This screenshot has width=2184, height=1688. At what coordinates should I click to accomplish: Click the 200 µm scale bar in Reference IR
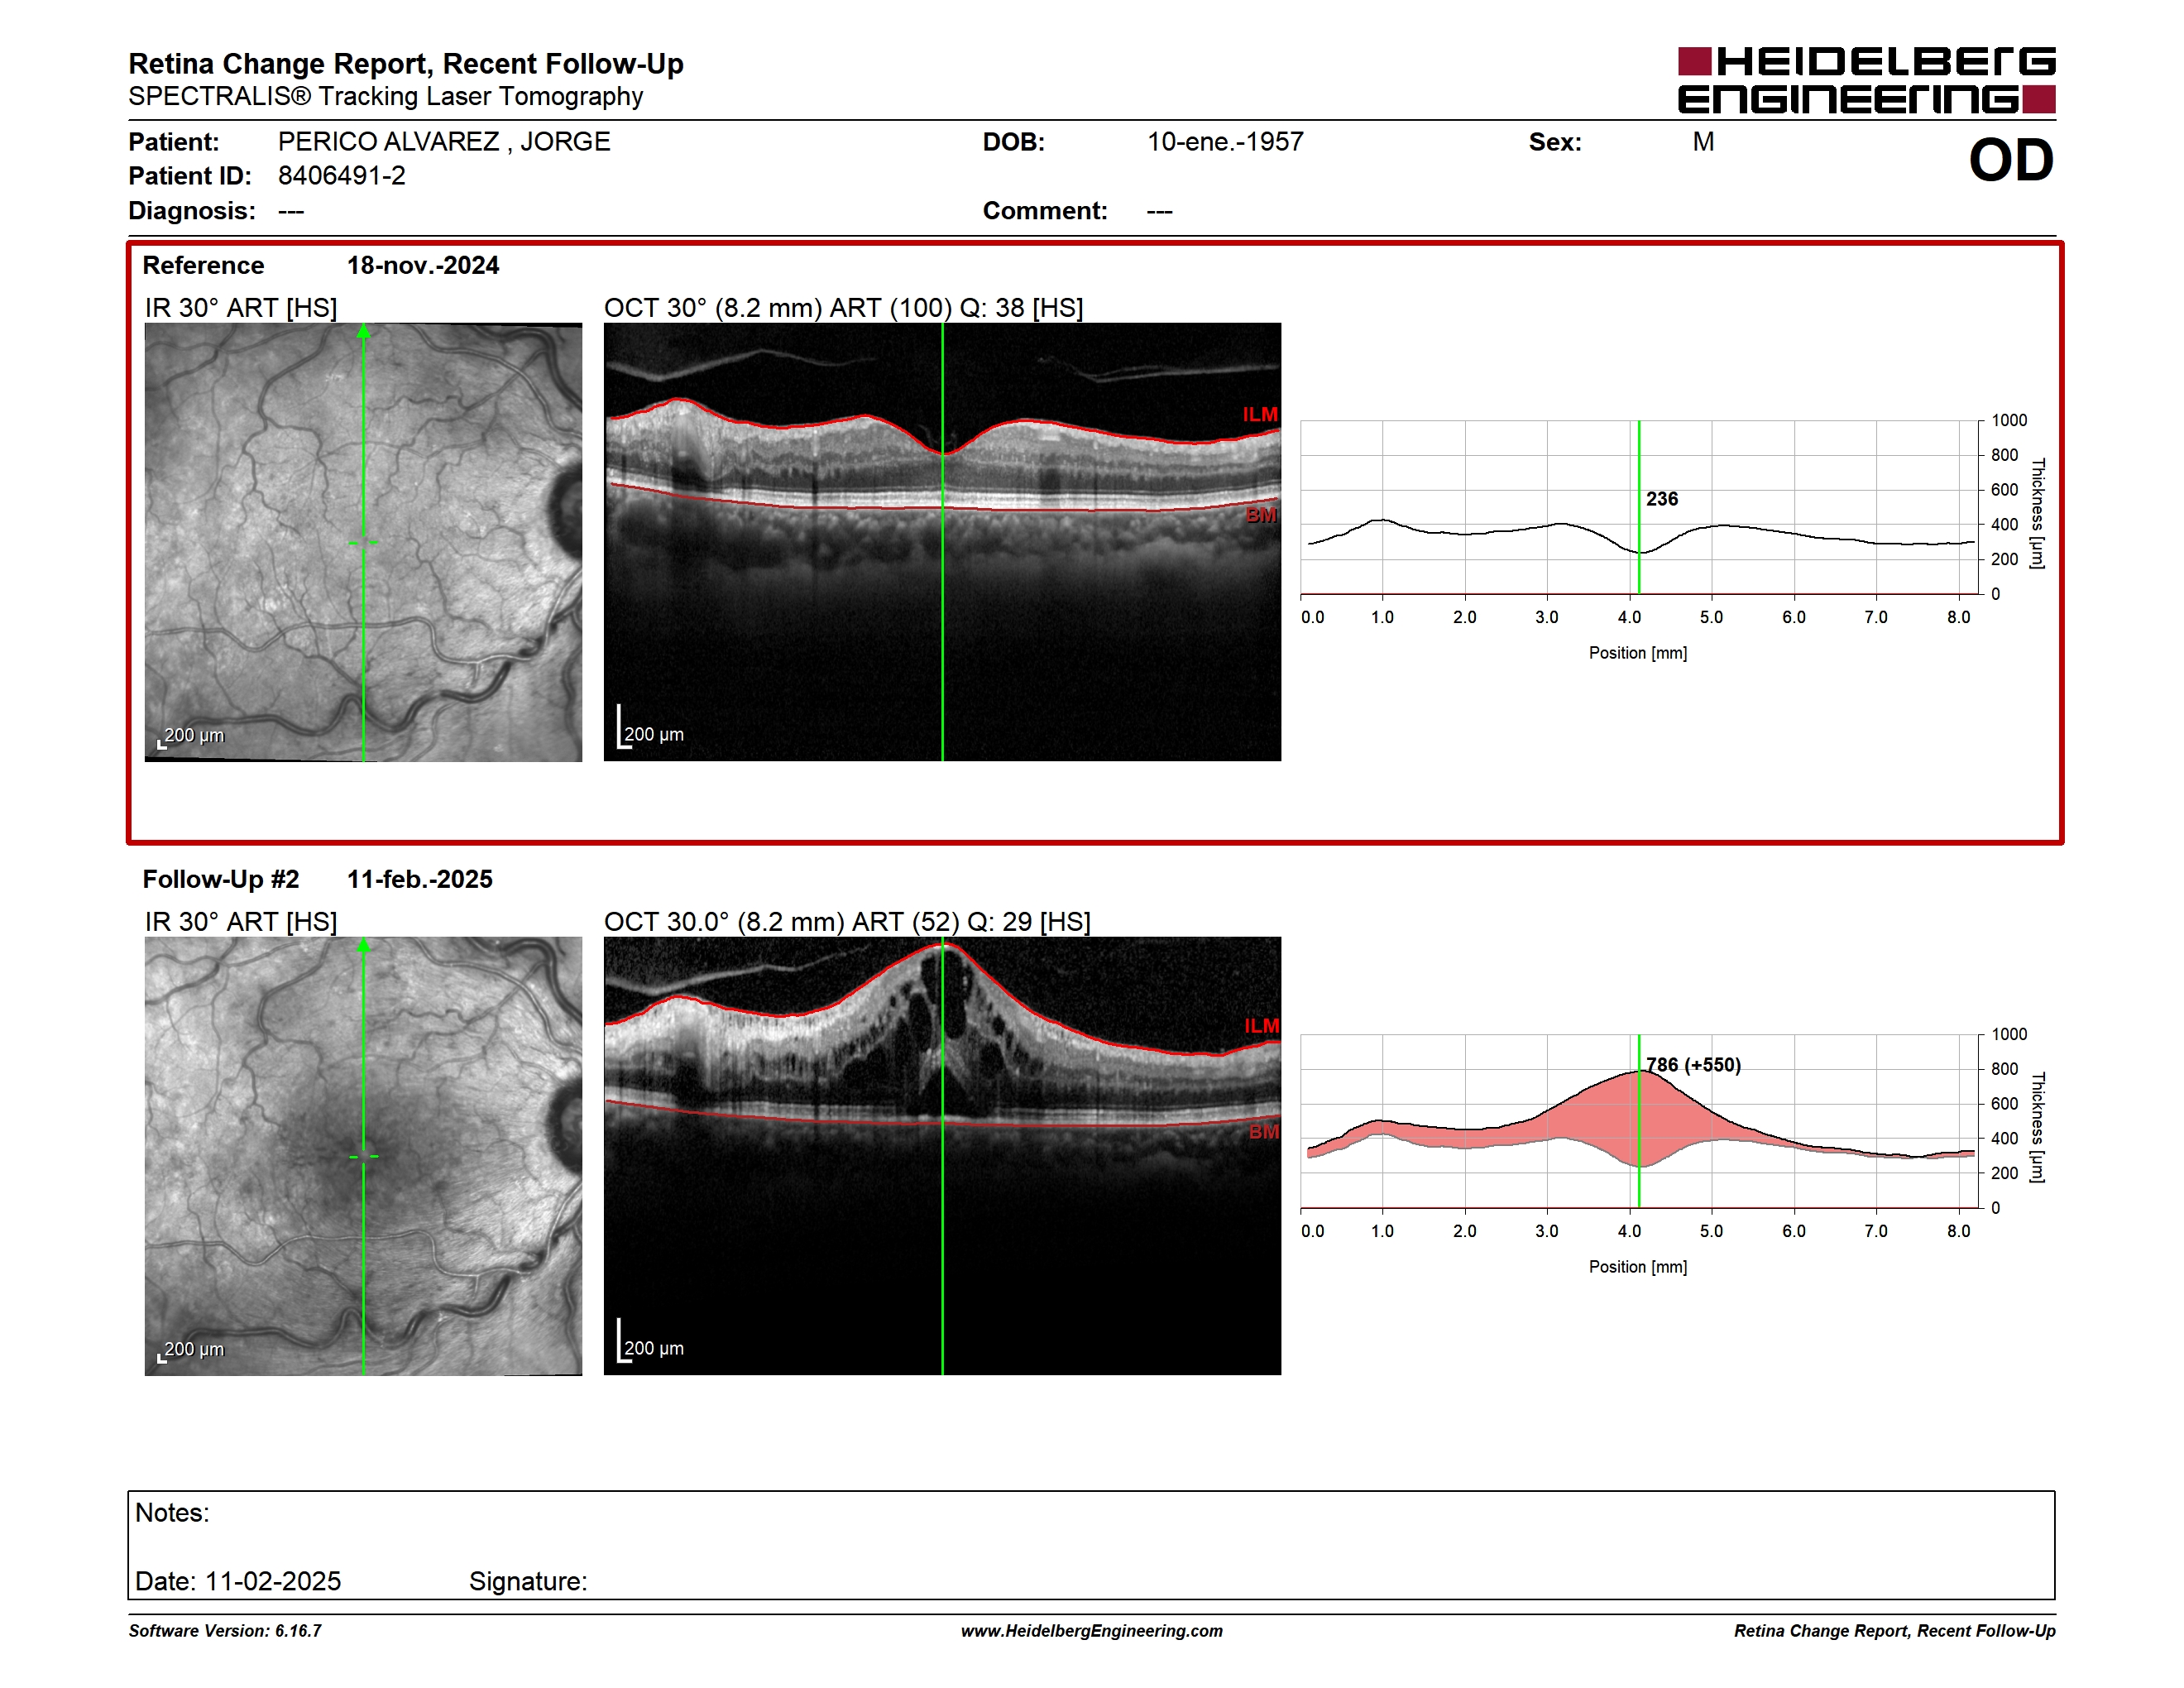pyautogui.click(x=191, y=737)
